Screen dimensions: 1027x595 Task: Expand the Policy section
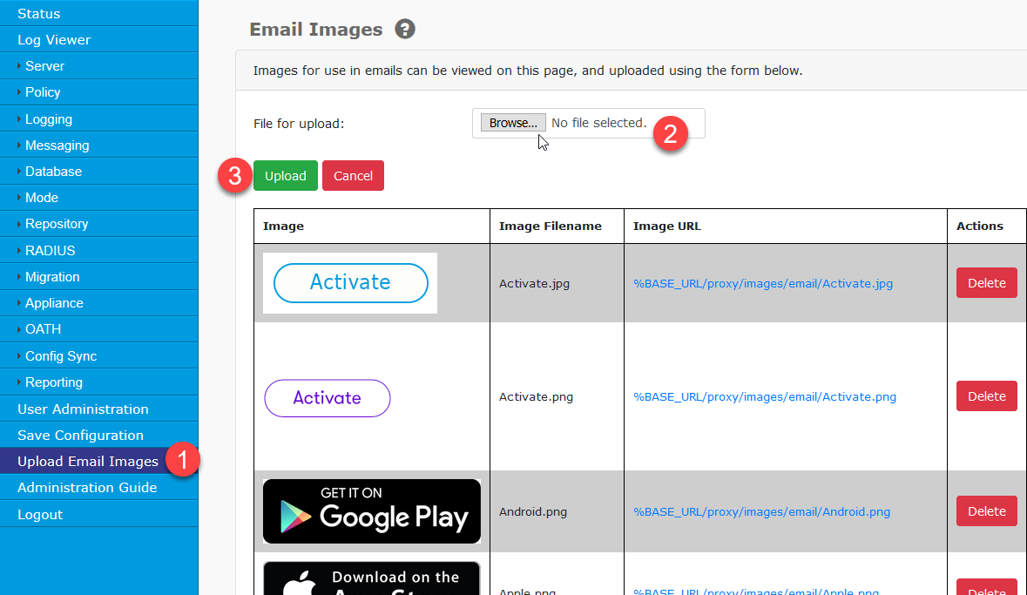pyautogui.click(x=42, y=91)
